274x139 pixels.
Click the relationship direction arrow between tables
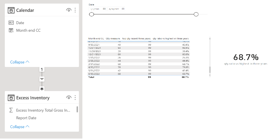click(x=42, y=79)
